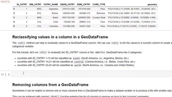Click the SQKM_CNTRY column header
The height and width of the screenshot is (97, 172).
click(67, 5)
